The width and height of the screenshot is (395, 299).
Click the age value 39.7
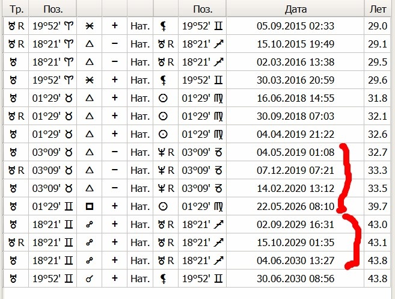point(378,206)
